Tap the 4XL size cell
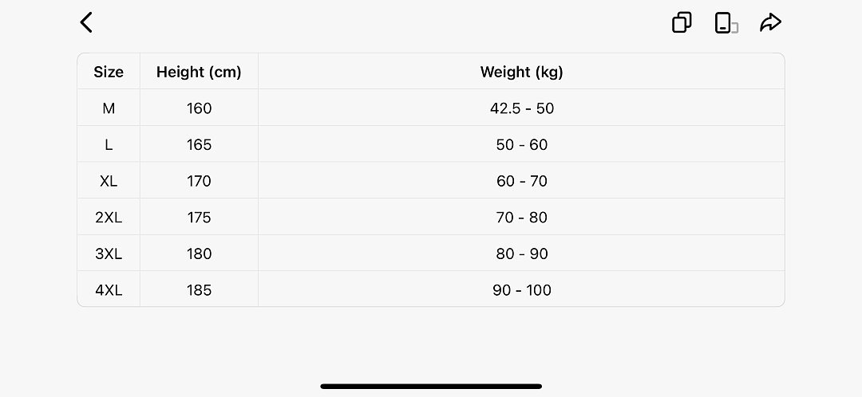Screen dimensions: 862x397 click(x=109, y=290)
